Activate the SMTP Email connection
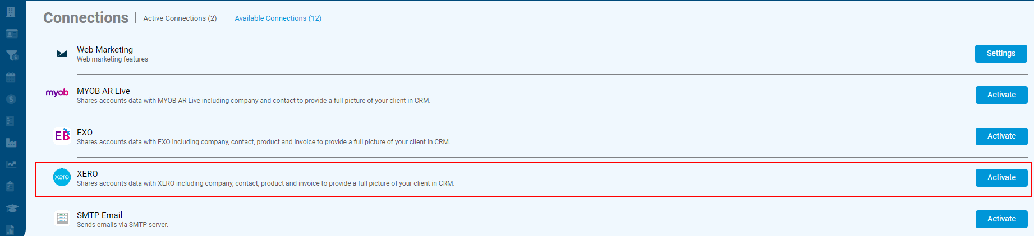The height and width of the screenshot is (236, 1034). coord(1001,219)
